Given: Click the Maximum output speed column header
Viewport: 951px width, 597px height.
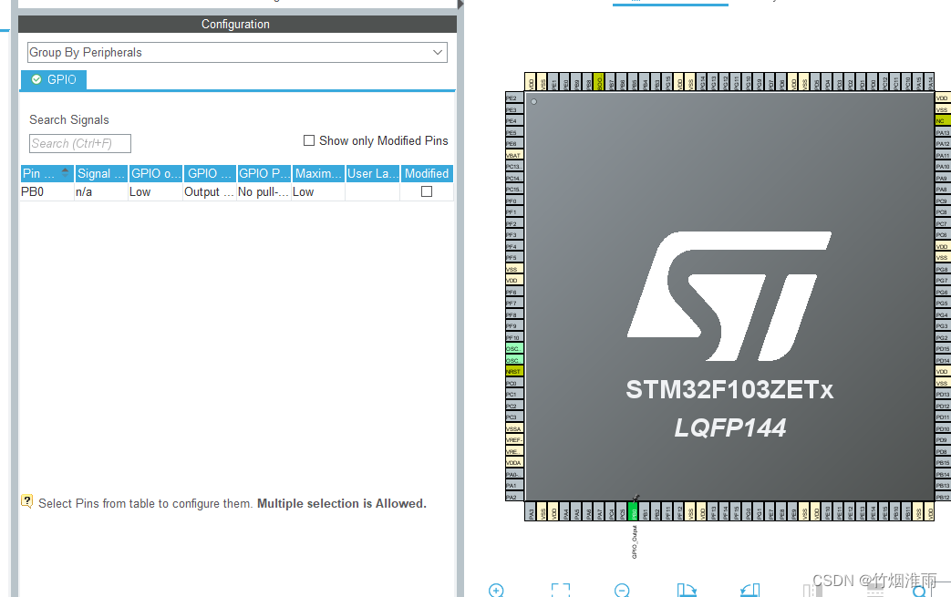Looking at the screenshot, I should (318, 173).
